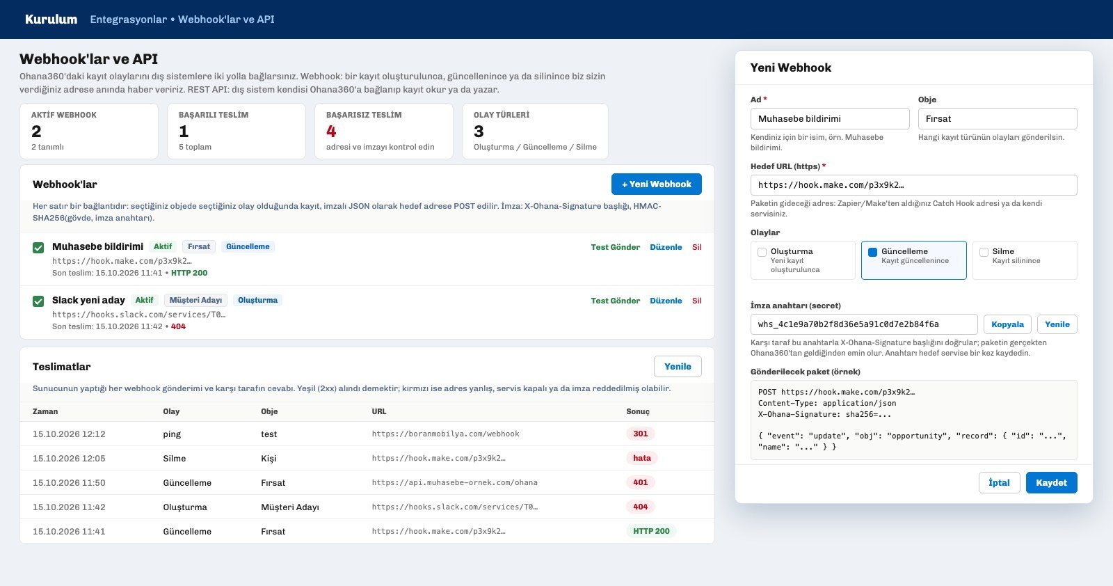Screen dimensions: 1113x586
Task: Click the 401 result badge
Action: coord(641,482)
